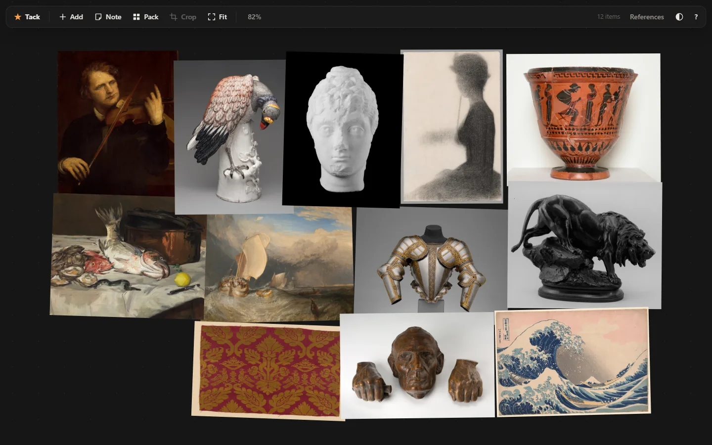
Task: Select the black lion bronze sculpture
Action: (585, 245)
